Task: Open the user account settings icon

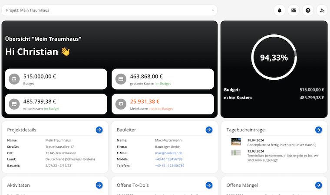Action: click(322, 10)
